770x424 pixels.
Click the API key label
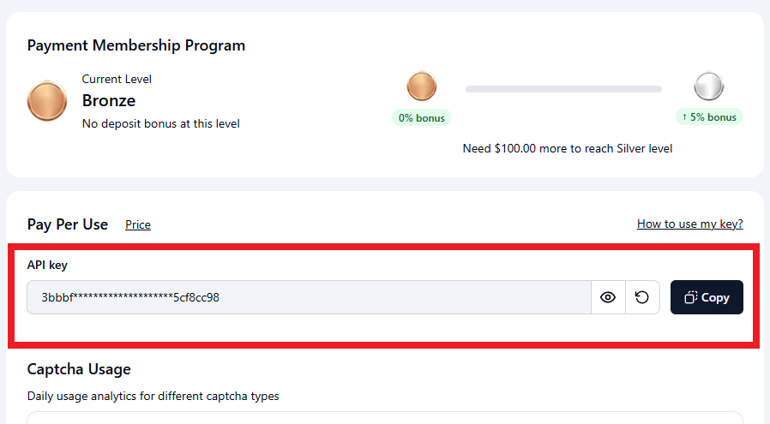click(x=47, y=265)
